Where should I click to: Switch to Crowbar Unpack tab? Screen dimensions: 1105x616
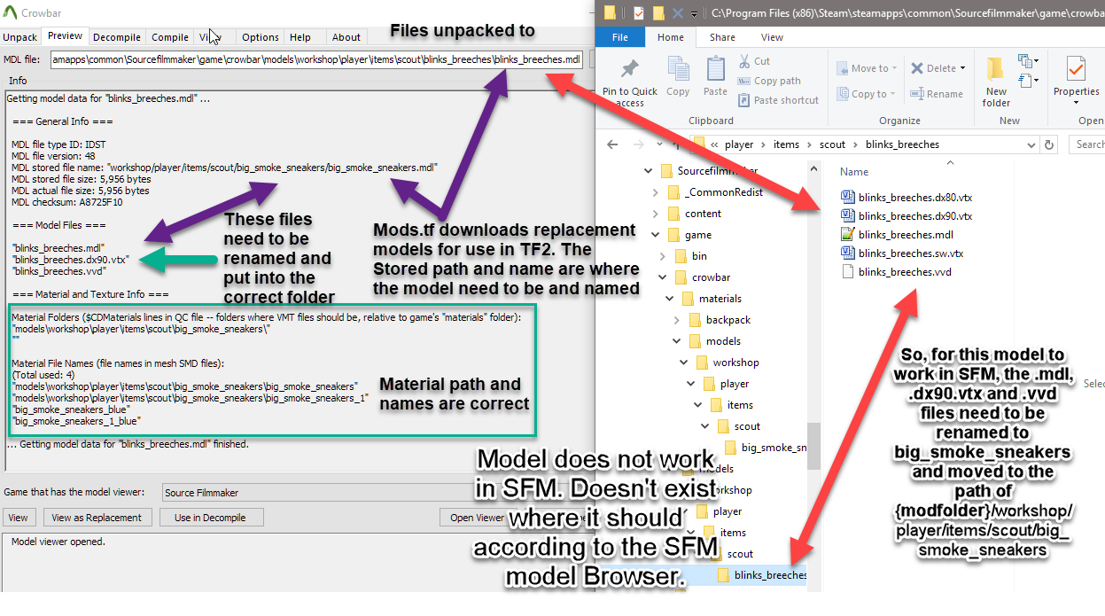[19, 37]
